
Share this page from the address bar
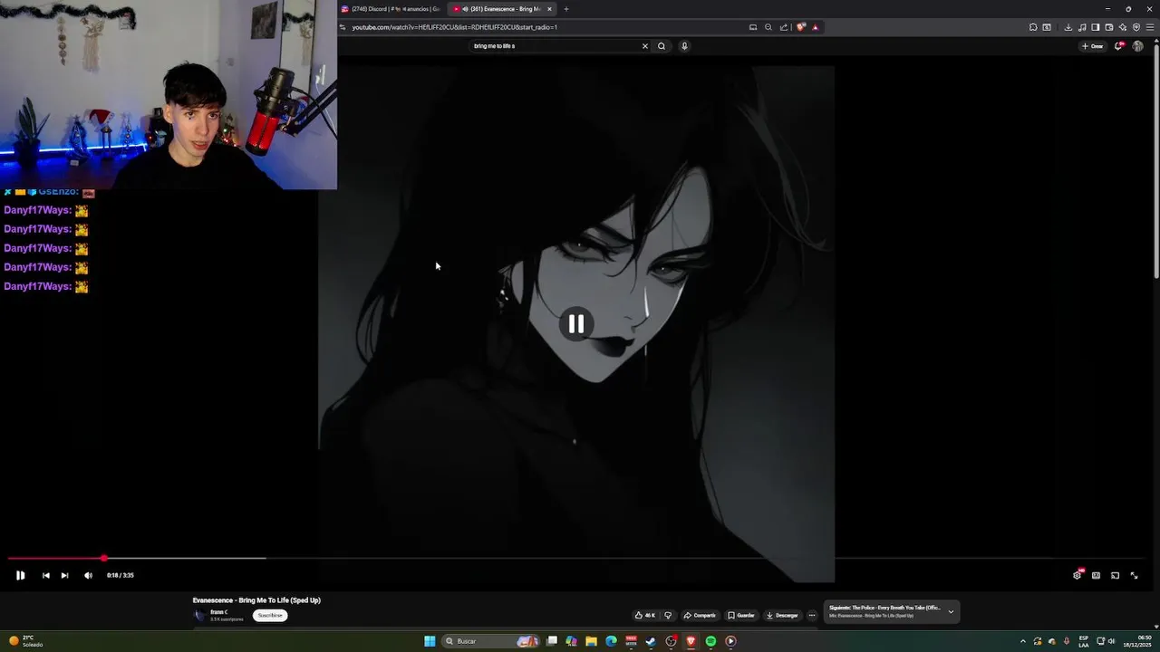pos(784,27)
